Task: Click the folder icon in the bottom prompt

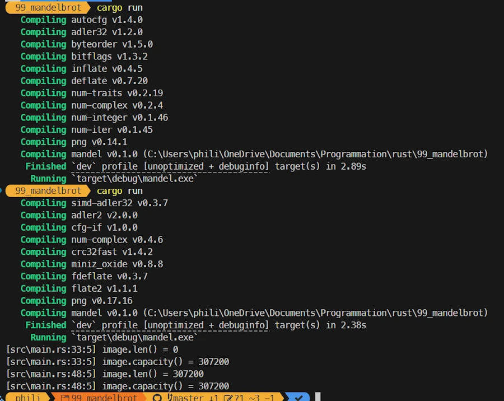Action: click(64, 398)
